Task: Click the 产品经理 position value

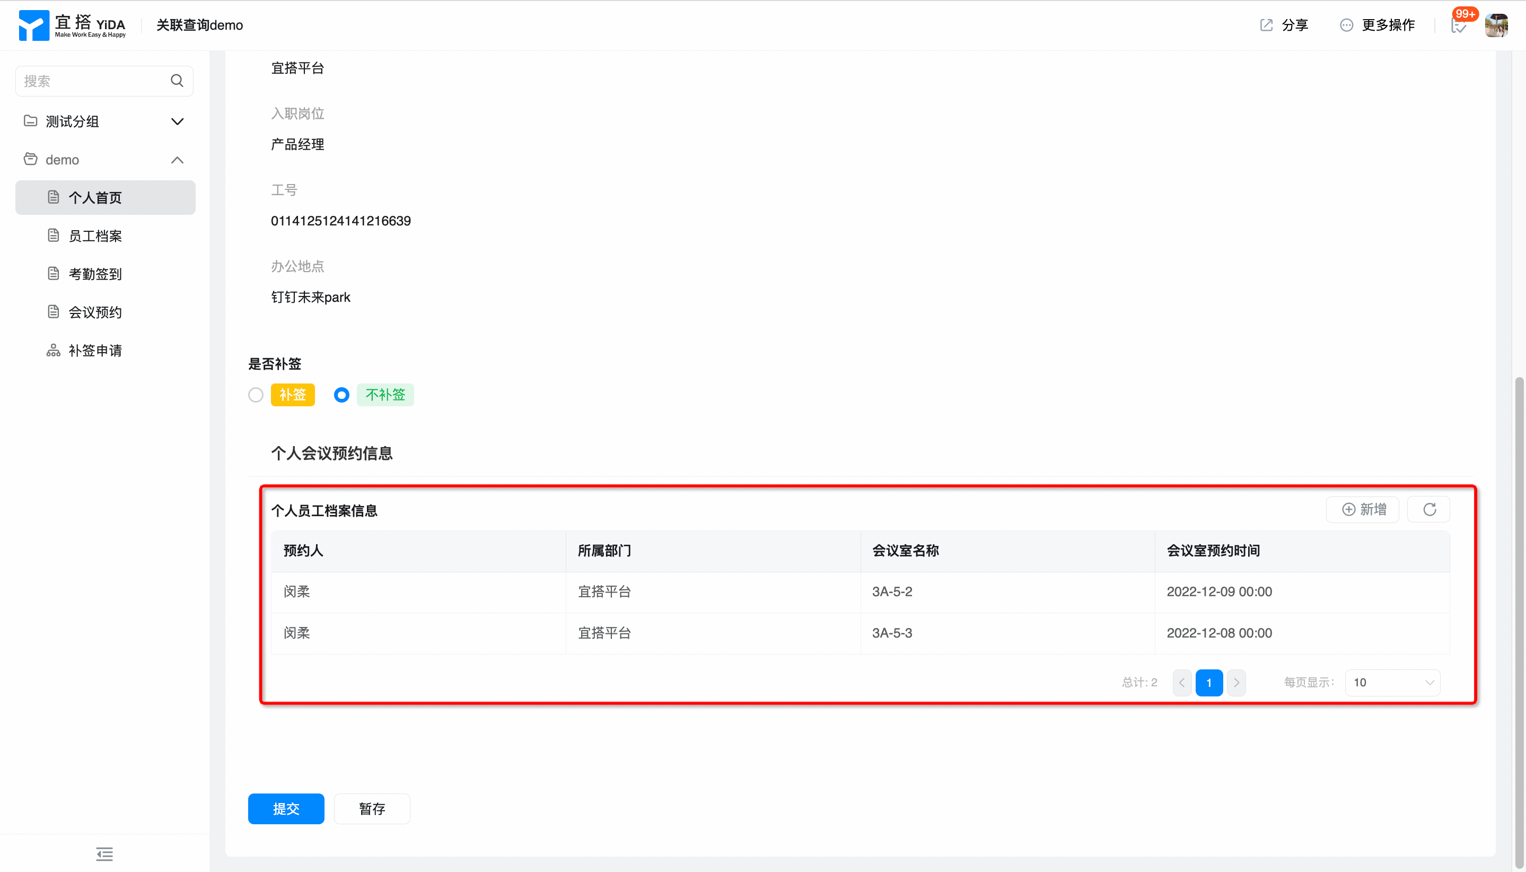Action: 297,144
